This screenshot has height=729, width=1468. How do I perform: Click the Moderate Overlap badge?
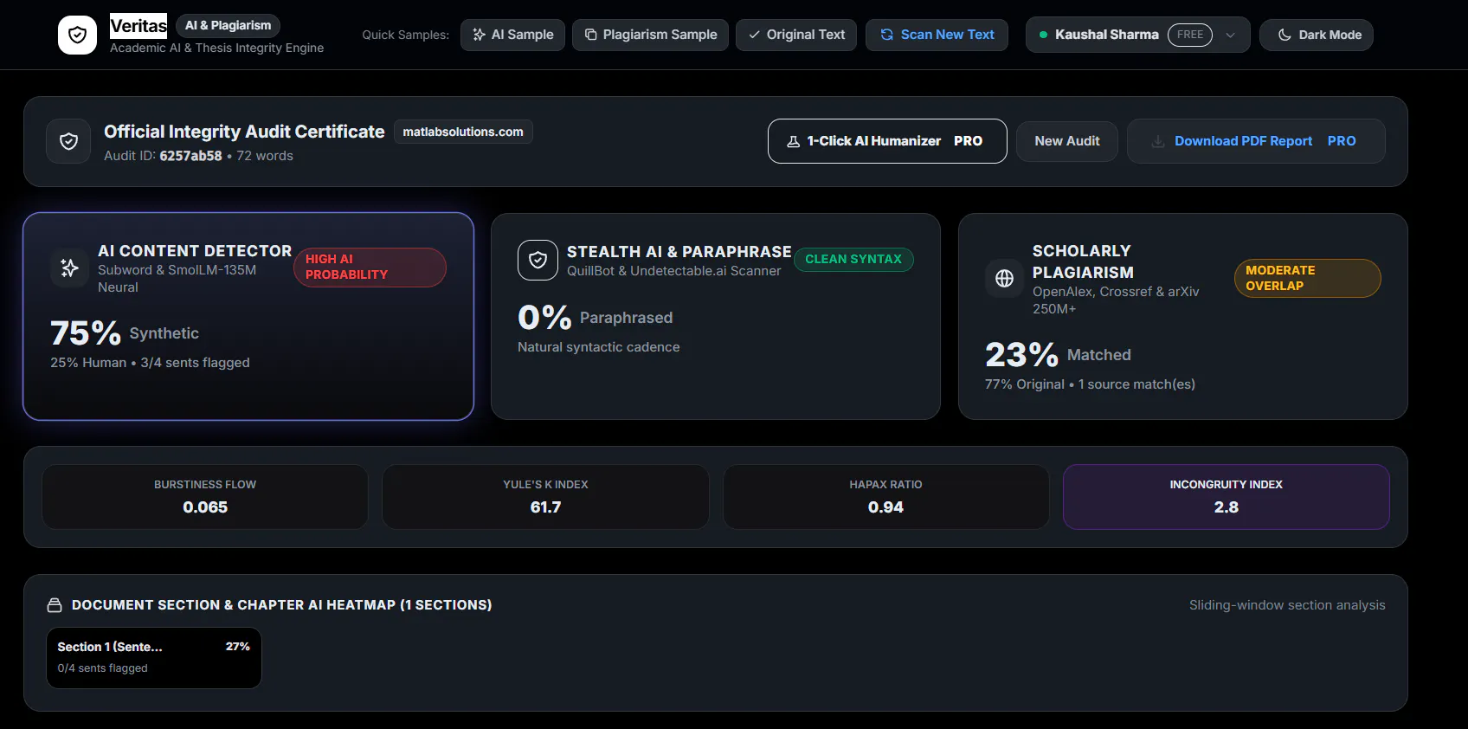coord(1307,278)
